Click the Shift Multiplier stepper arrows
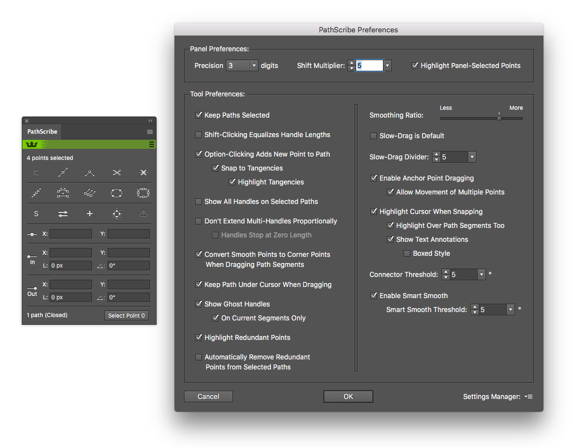This screenshot has height=448, width=573. point(352,65)
